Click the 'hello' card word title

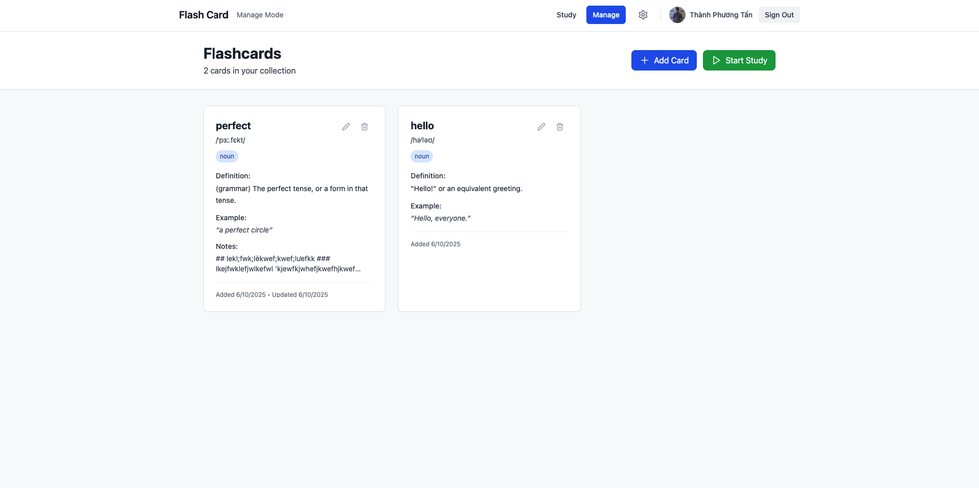point(422,126)
